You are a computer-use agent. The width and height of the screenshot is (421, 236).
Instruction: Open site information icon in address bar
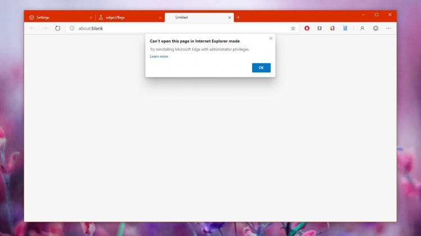tap(72, 28)
